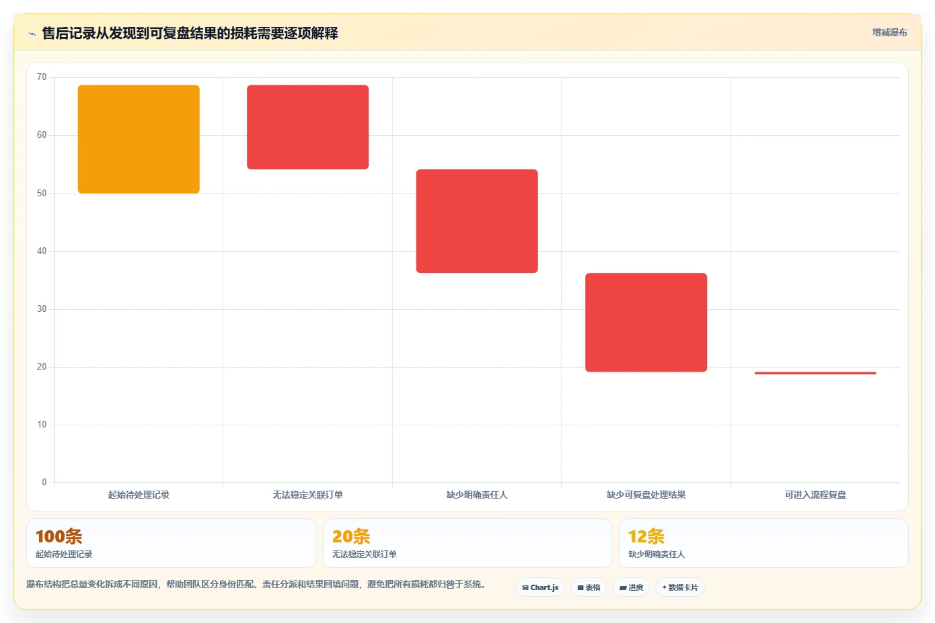Viewport: 935px width, 623px height.
Task: Click the y-axis value 50
Action: click(x=42, y=193)
